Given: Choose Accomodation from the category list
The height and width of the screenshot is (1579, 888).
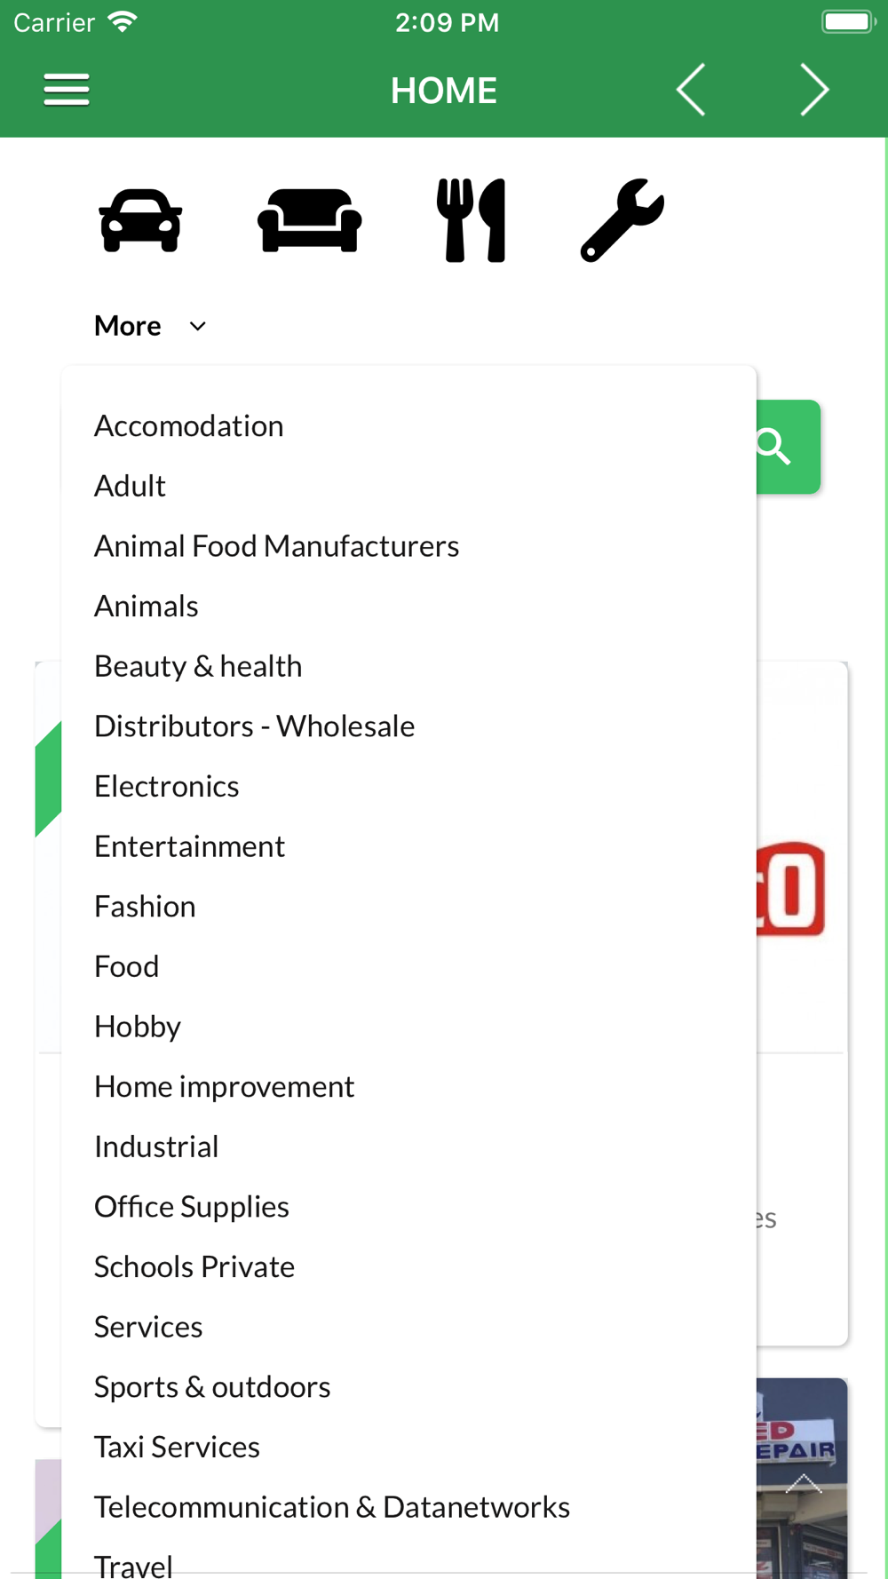Looking at the screenshot, I should [x=188, y=426].
